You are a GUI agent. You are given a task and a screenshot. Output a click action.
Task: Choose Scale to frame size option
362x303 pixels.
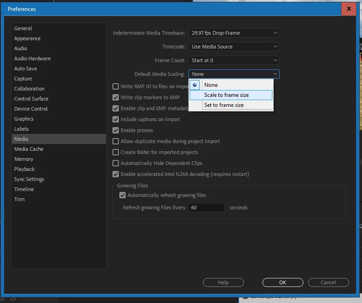tap(231, 95)
